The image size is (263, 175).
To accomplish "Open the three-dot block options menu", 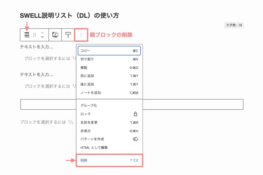I will pos(81,35).
